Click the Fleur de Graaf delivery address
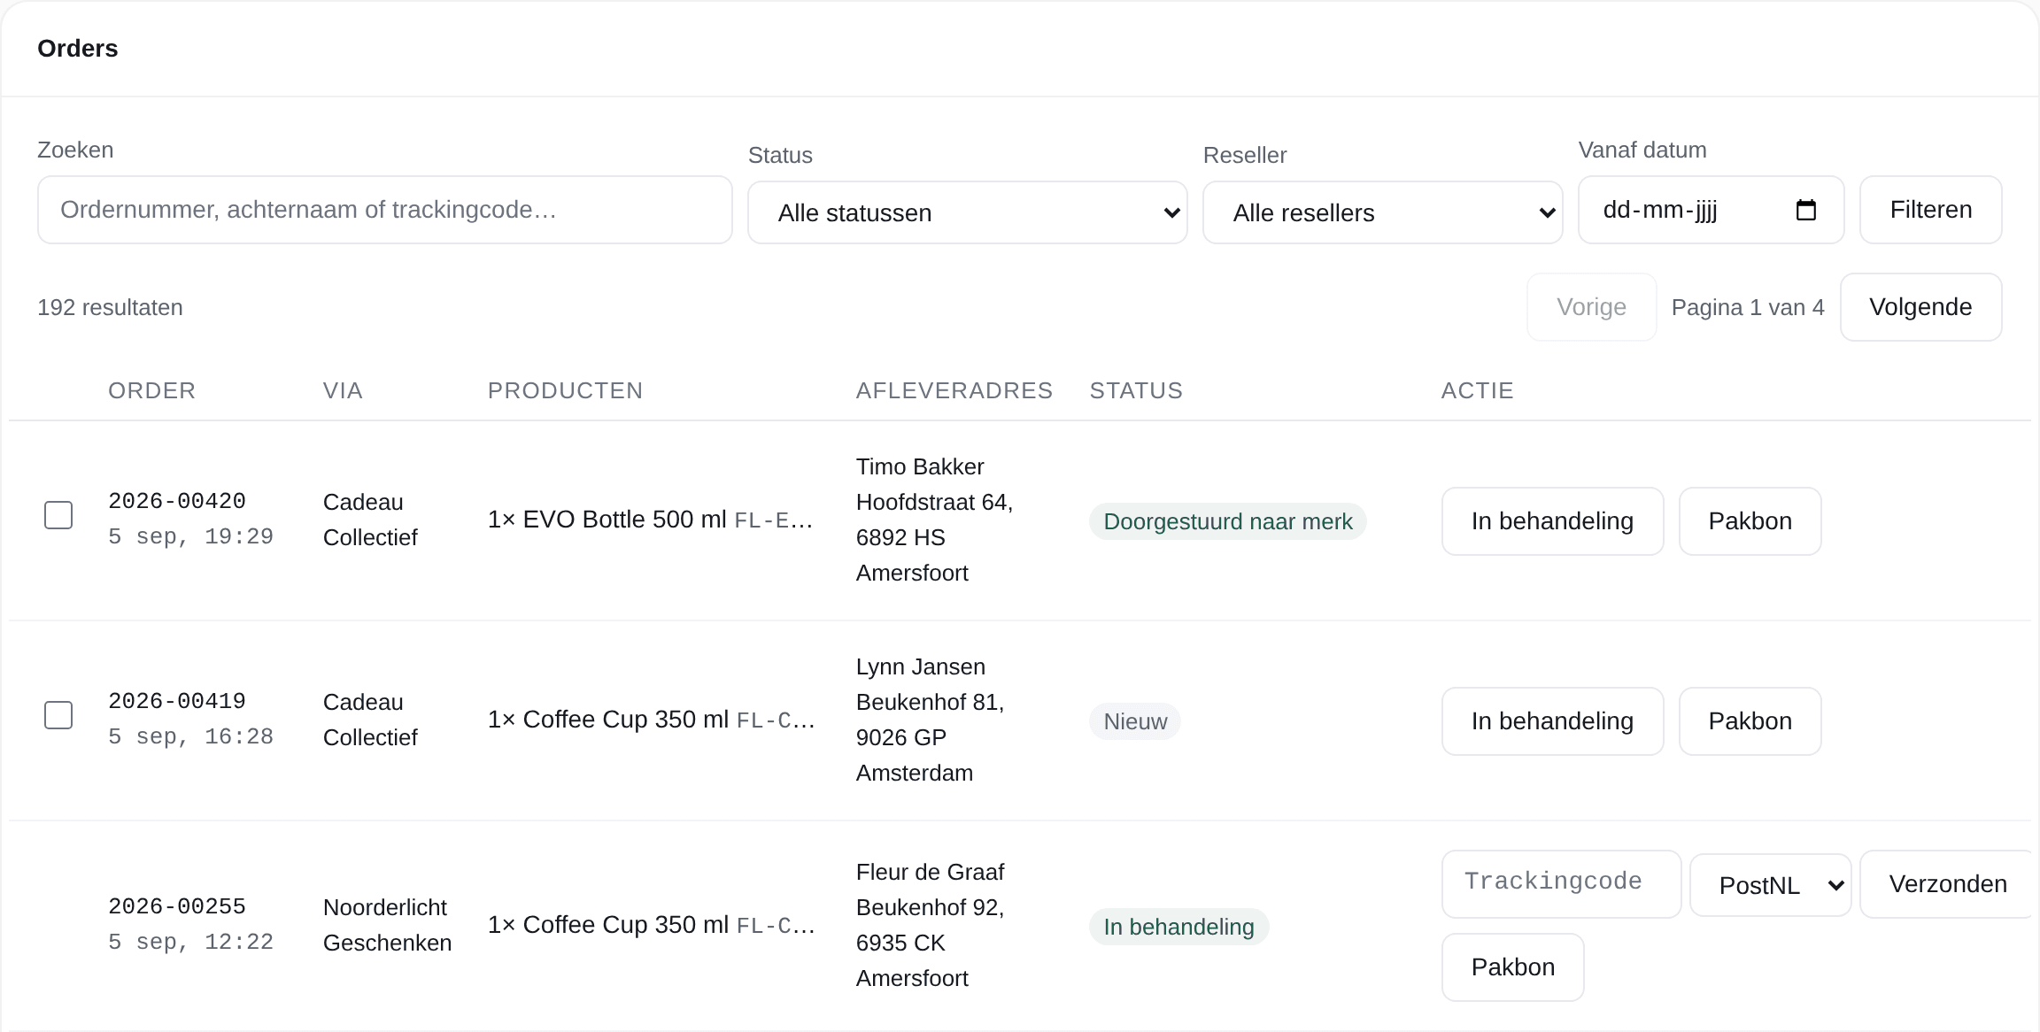The width and height of the screenshot is (2040, 1032). point(930,925)
